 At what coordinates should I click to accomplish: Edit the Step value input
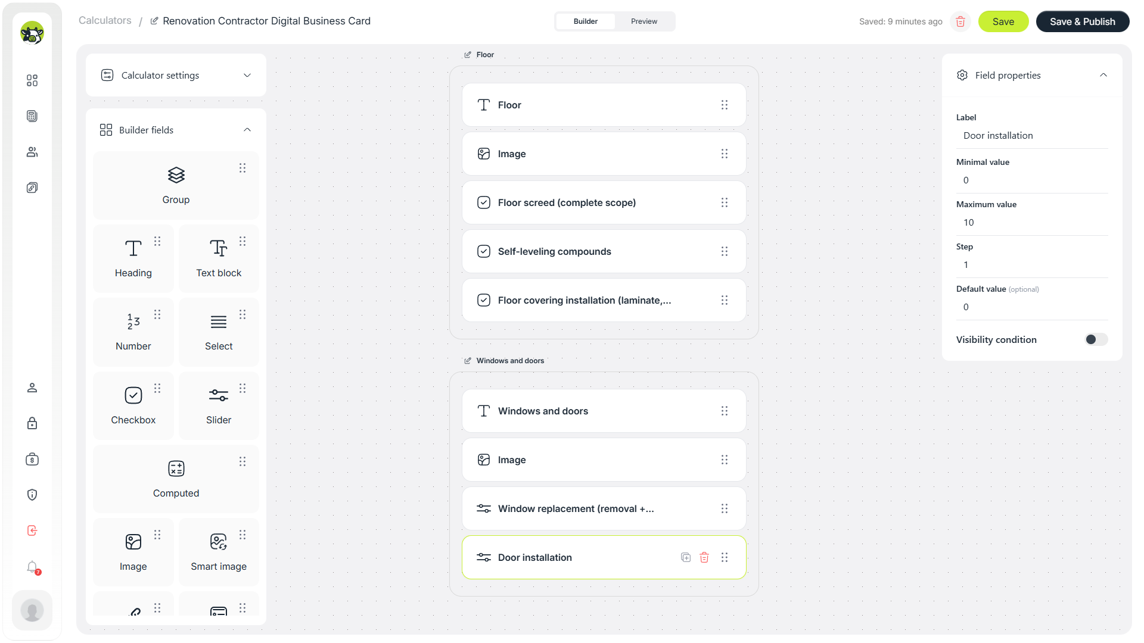[1032, 265]
